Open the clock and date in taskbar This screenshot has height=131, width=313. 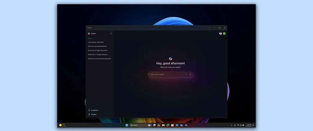click(x=249, y=125)
